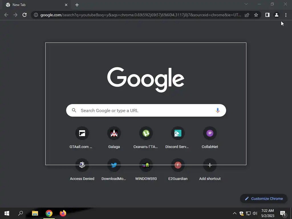
Task: Click the magnifier icon in the search box
Action: 74,110
